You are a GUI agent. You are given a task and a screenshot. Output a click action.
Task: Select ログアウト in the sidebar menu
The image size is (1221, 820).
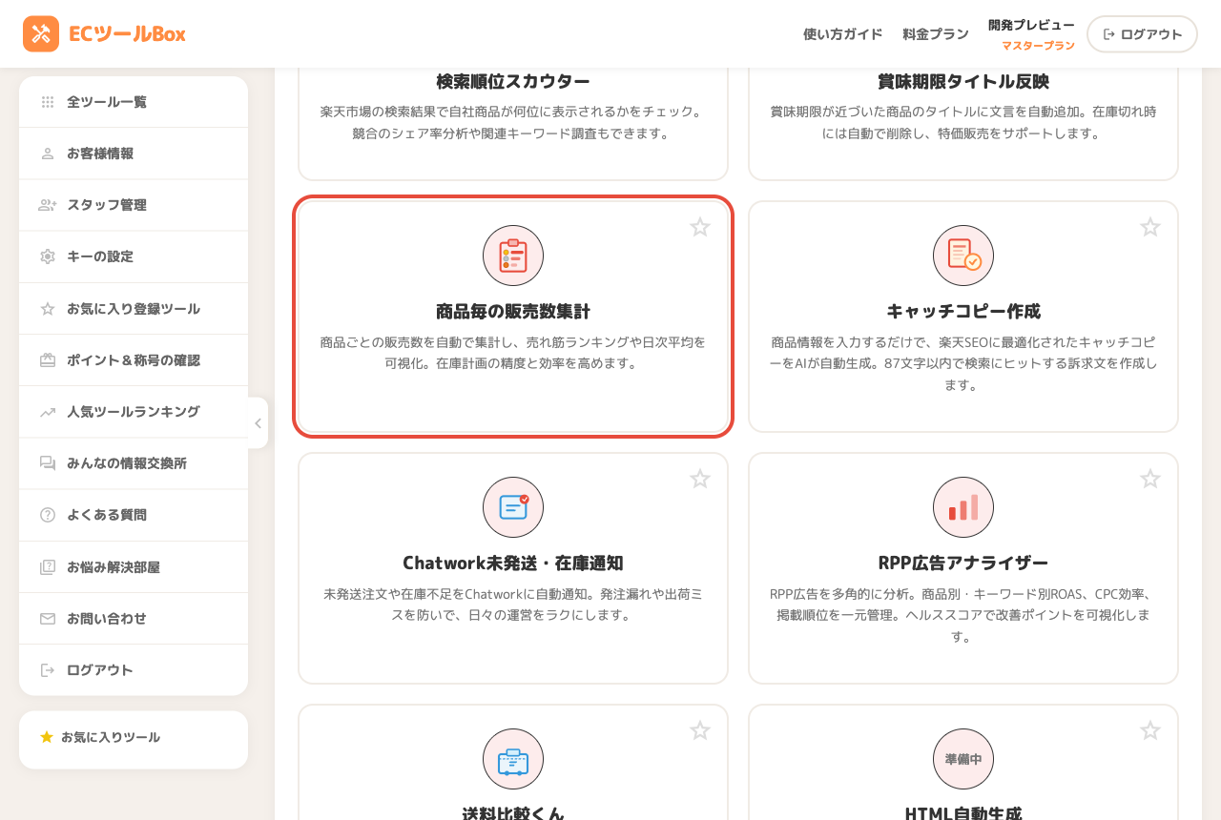coord(134,670)
